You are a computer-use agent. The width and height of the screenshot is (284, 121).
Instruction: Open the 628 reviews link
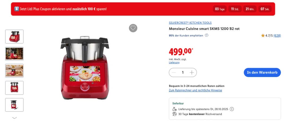pyautogui.click(x=277, y=35)
